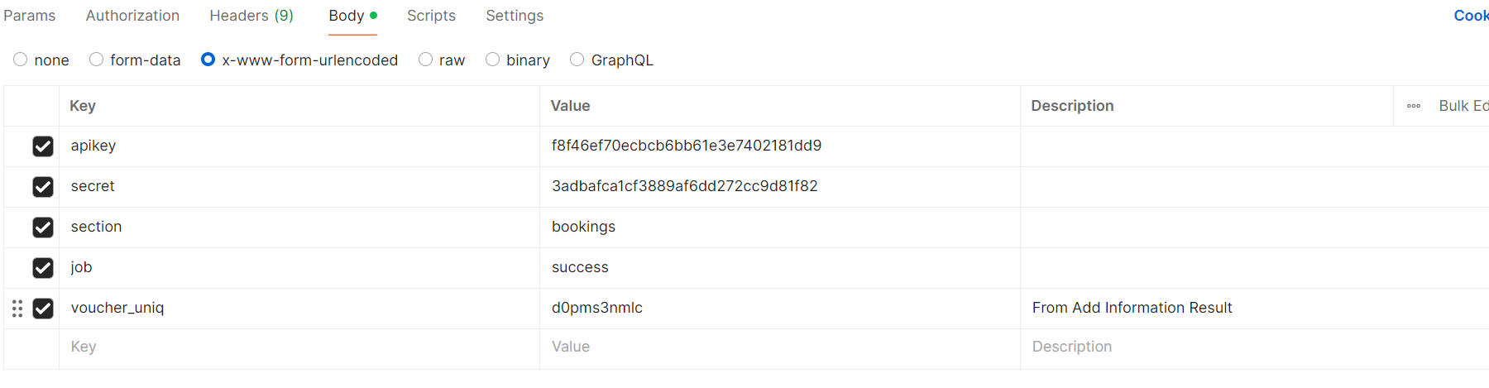Open the Params tab
This screenshot has height=388, width=1489.
30,16
